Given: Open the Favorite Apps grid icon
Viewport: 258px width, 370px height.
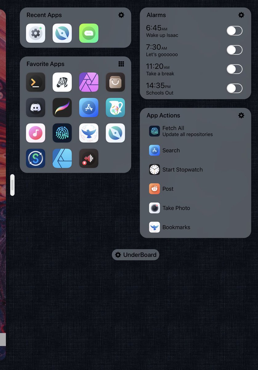Looking at the screenshot, I should tap(121, 64).
